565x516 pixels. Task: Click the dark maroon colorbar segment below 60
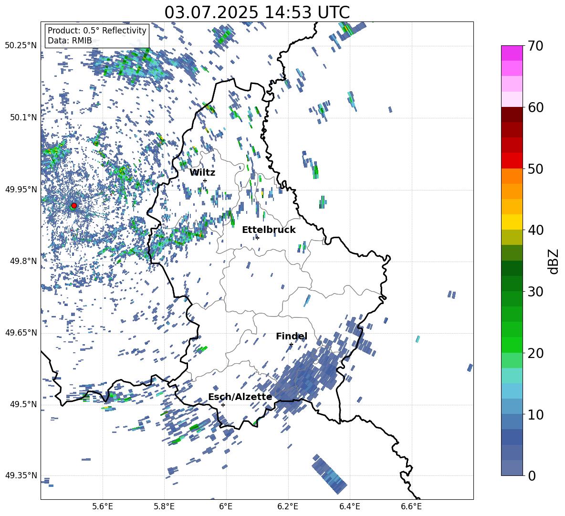(x=512, y=115)
